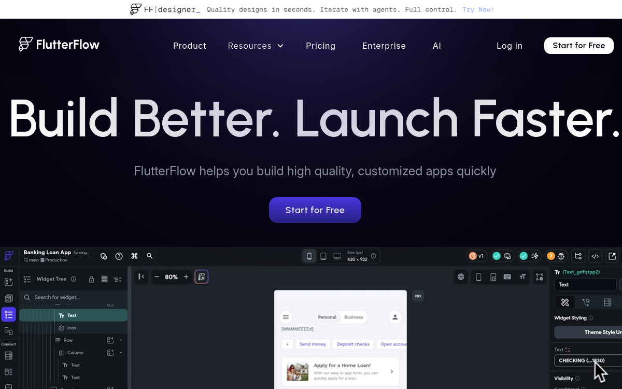
Task: Open the storyboard devices icon in sidebar
Action: 8,331
